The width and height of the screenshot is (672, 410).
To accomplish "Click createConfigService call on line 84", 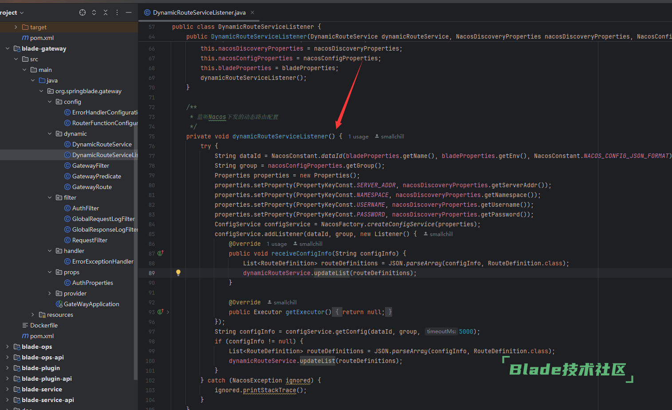I will tap(401, 224).
